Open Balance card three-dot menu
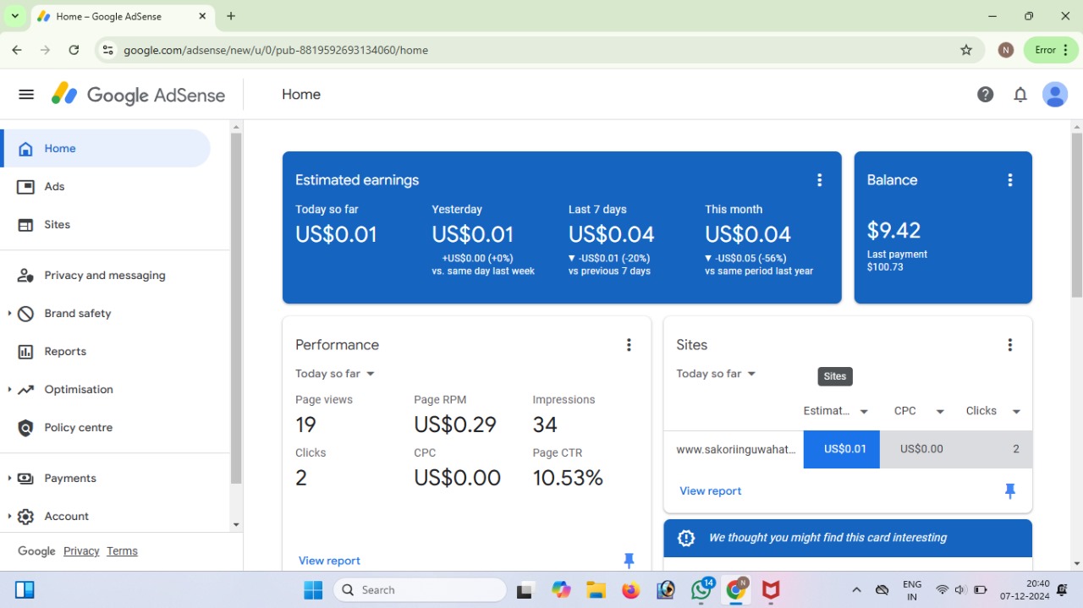This screenshot has height=608, width=1083. coord(1009,180)
